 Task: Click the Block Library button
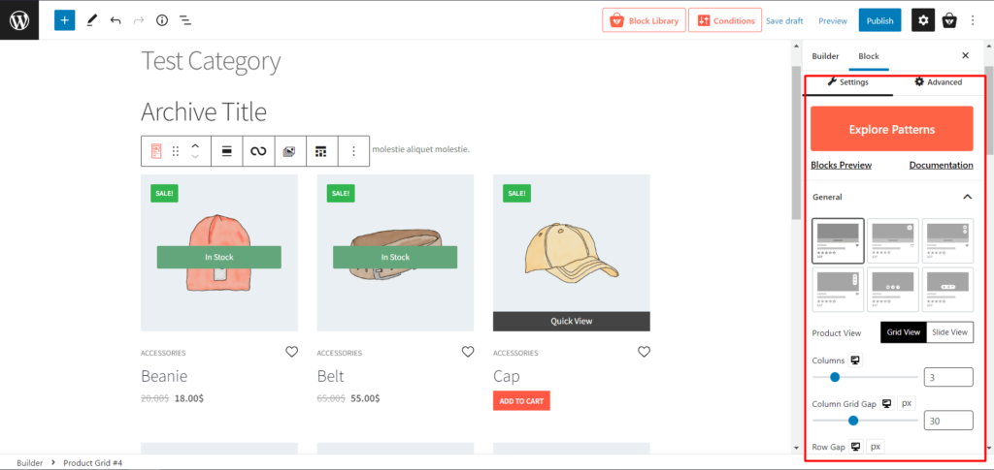(x=644, y=21)
